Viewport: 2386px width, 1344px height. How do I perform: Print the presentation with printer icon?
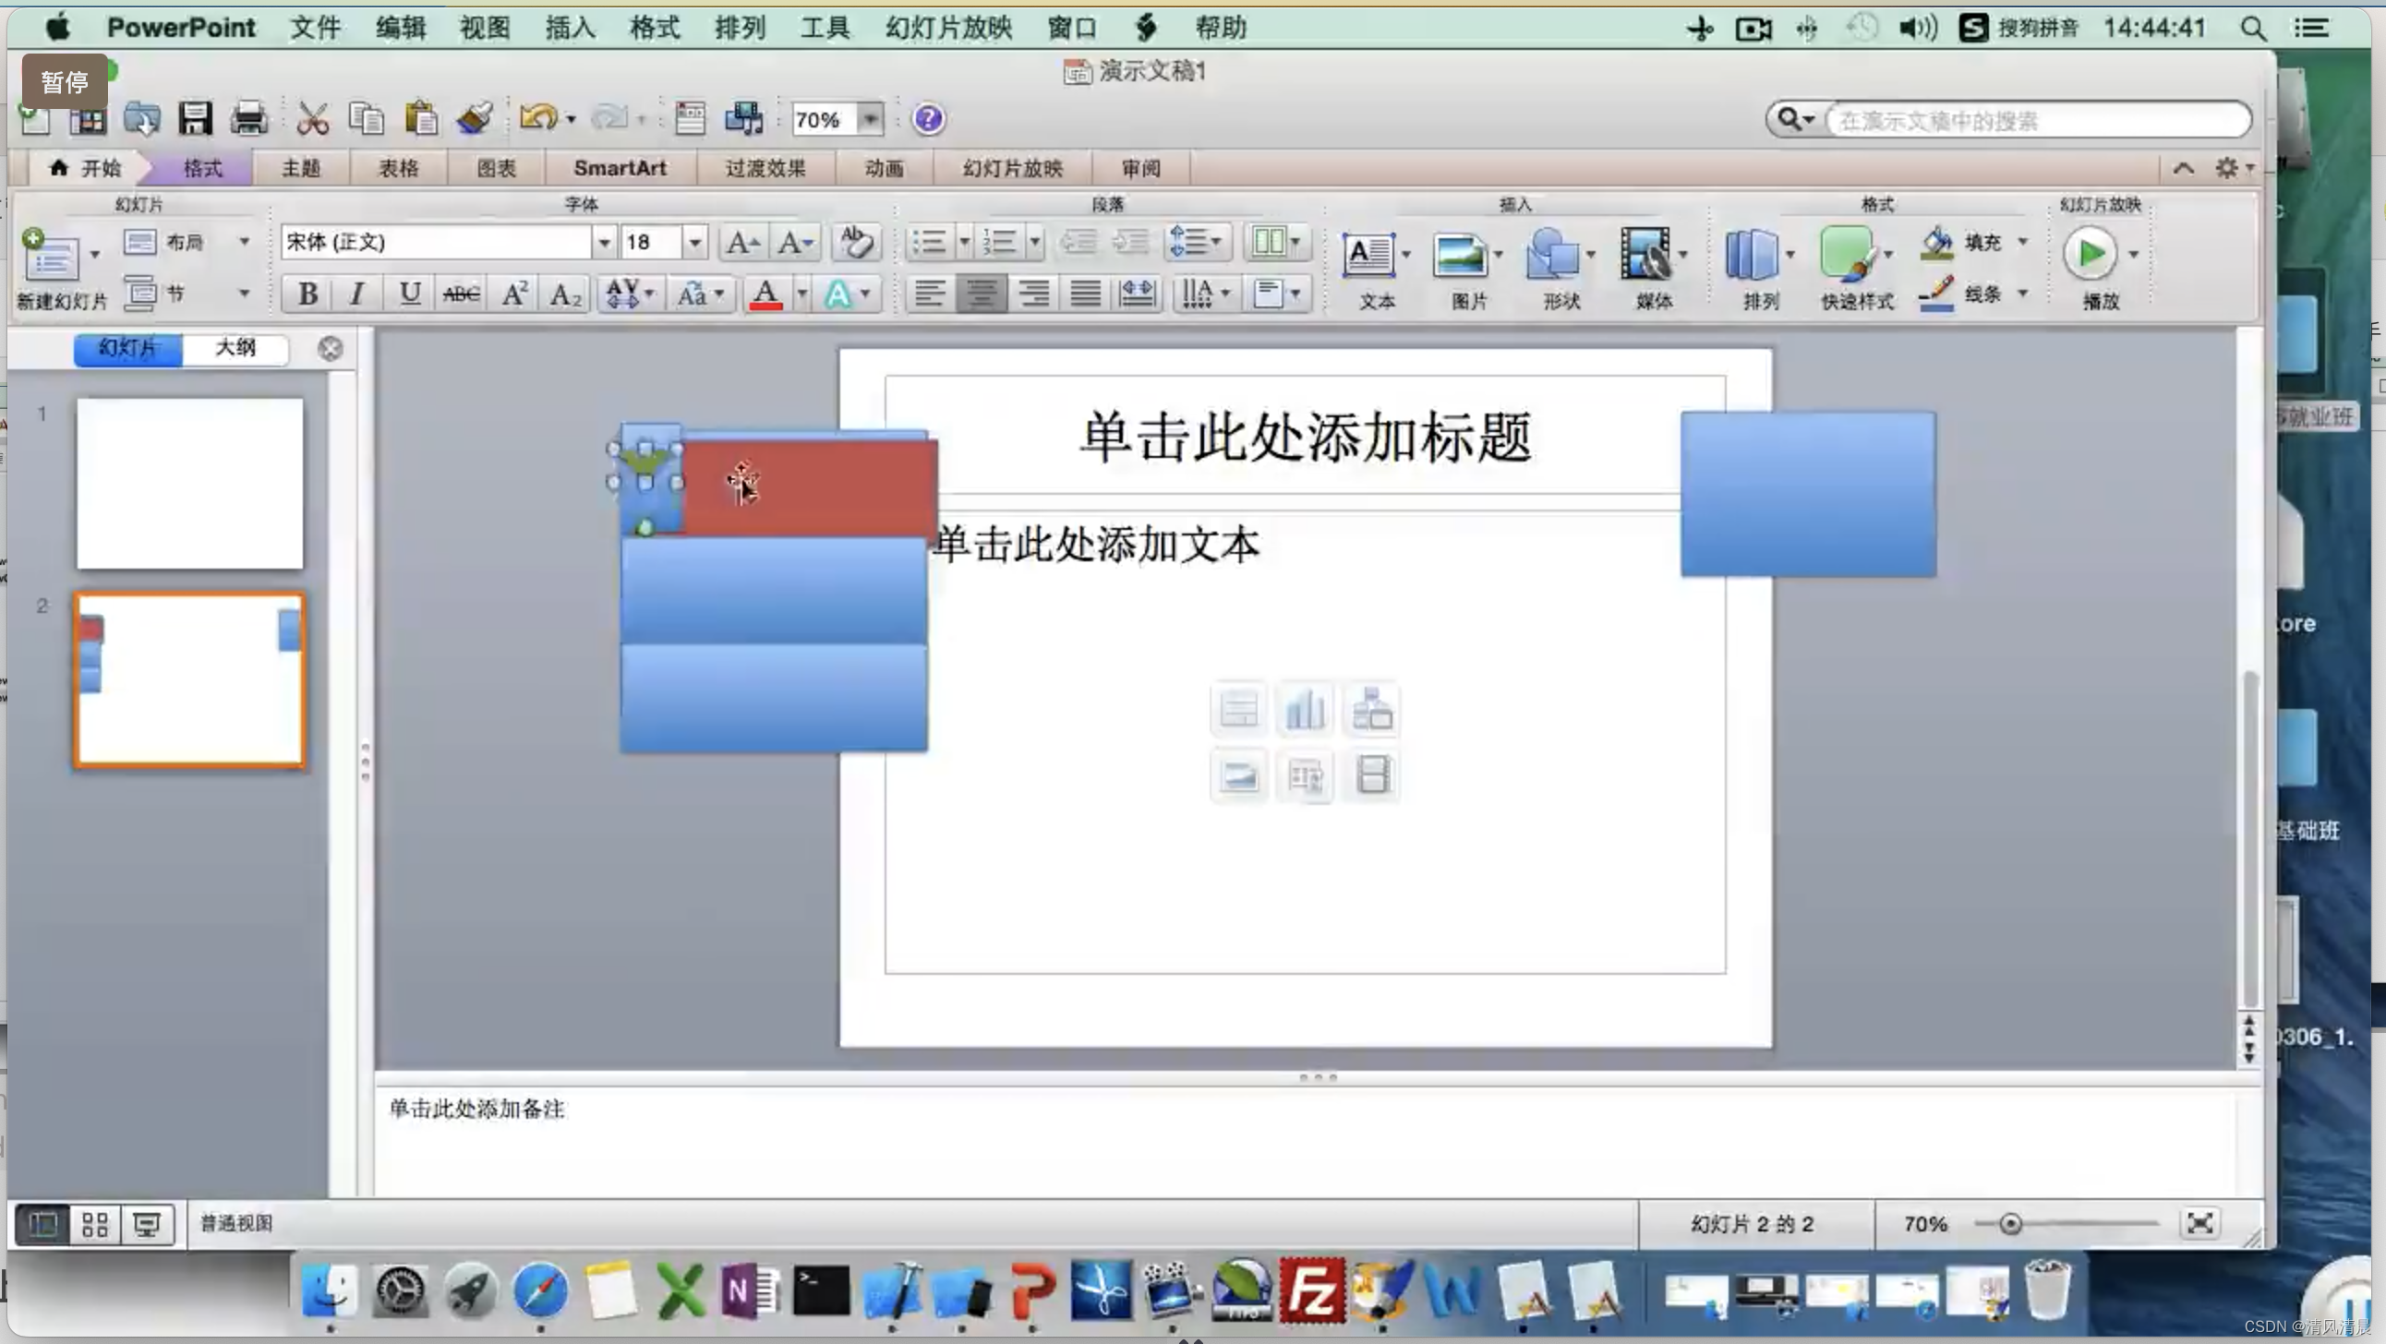click(248, 118)
